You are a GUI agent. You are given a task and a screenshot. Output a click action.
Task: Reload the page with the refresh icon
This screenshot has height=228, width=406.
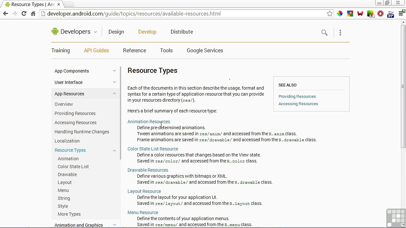24,14
